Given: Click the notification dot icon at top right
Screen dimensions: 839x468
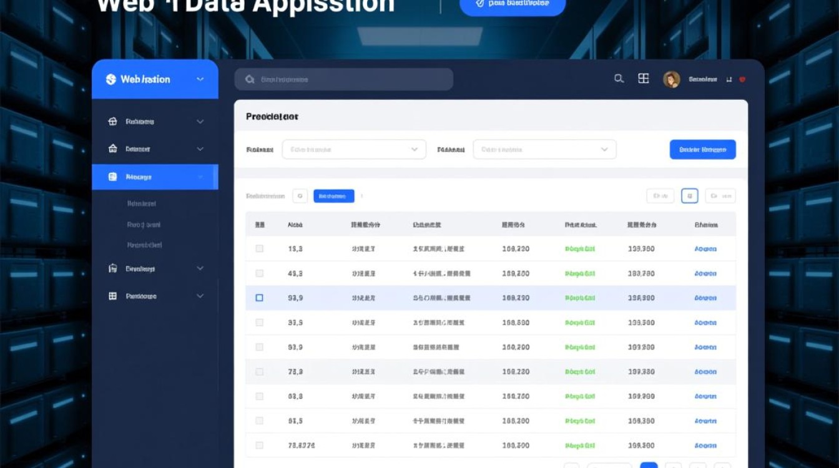Looking at the screenshot, I should 742,79.
